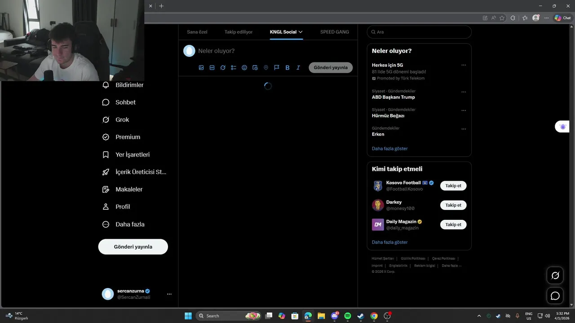
Task: Switch to the SPEED GANG tab
Action: pos(335,32)
